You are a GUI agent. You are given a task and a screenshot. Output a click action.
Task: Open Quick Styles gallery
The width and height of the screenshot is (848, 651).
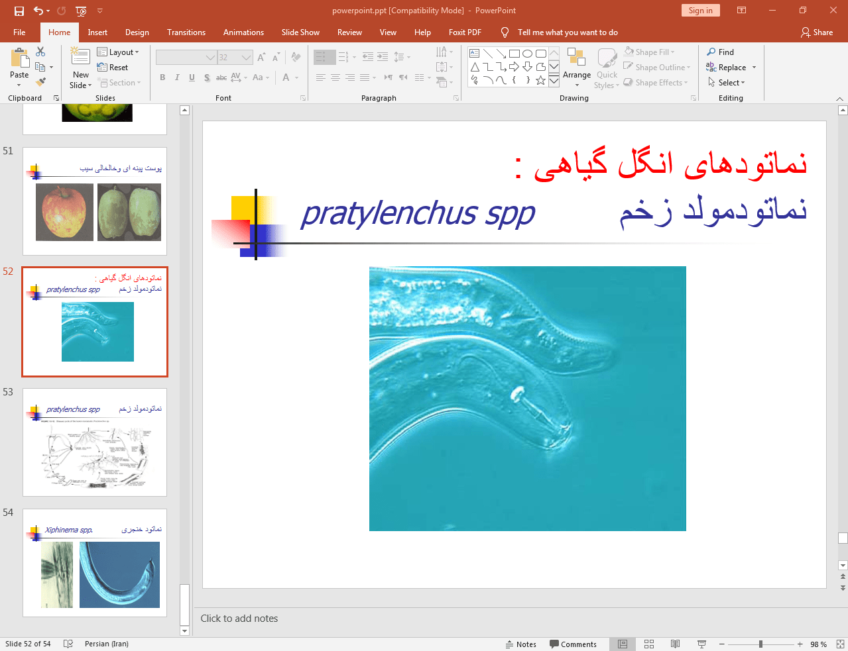[x=607, y=68]
